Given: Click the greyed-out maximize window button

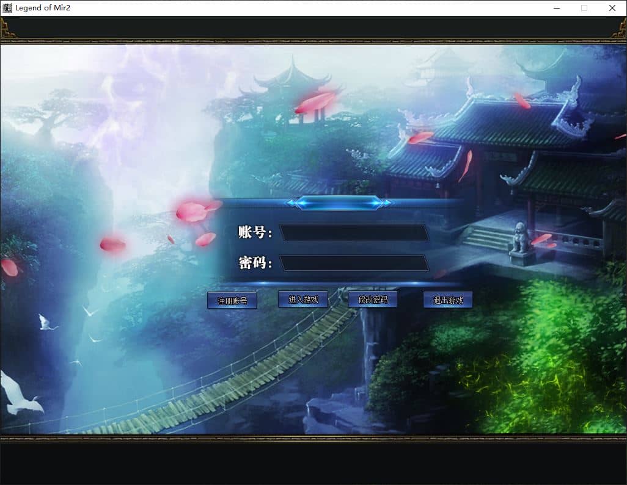Looking at the screenshot, I should pos(584,8).
